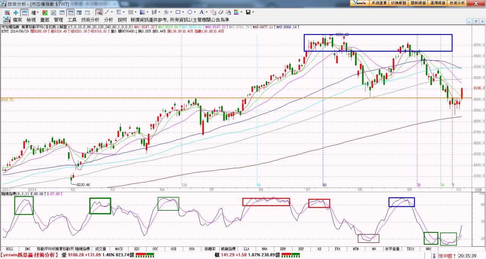Select the KDJ indicator tab

point(137,249)
